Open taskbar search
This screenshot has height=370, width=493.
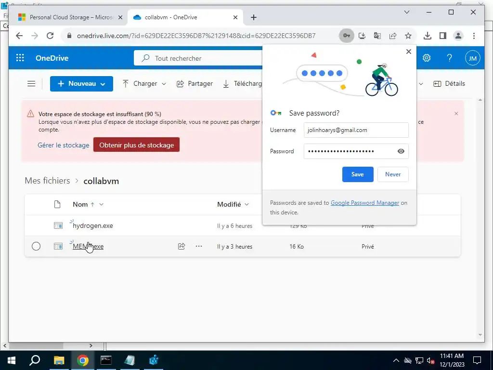click(x=35, y=360)
